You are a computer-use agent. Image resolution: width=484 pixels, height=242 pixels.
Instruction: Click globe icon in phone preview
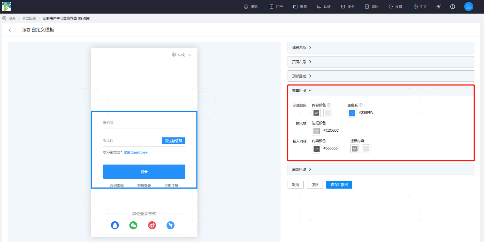point(174,55)
